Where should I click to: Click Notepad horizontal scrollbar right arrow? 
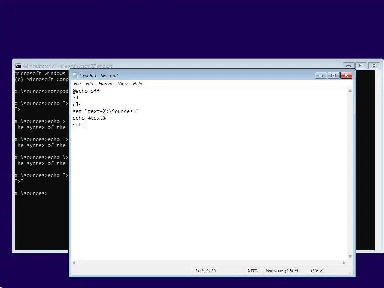click(x=344, y=263)
